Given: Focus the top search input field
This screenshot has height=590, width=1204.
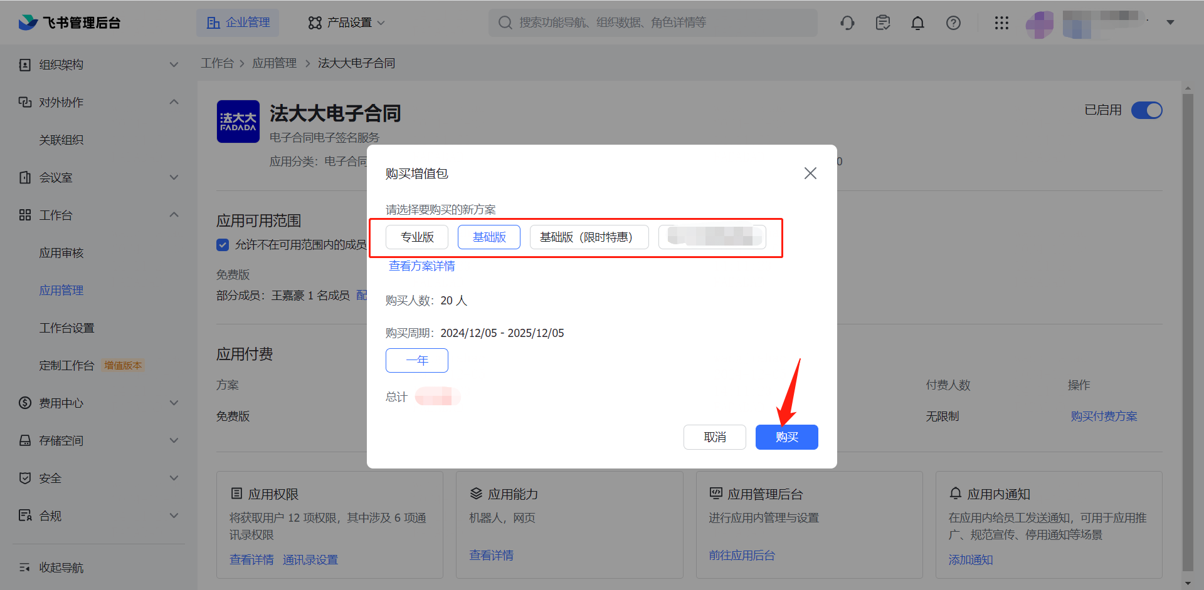Looking at the screenshot, I should tap(653, 23).
